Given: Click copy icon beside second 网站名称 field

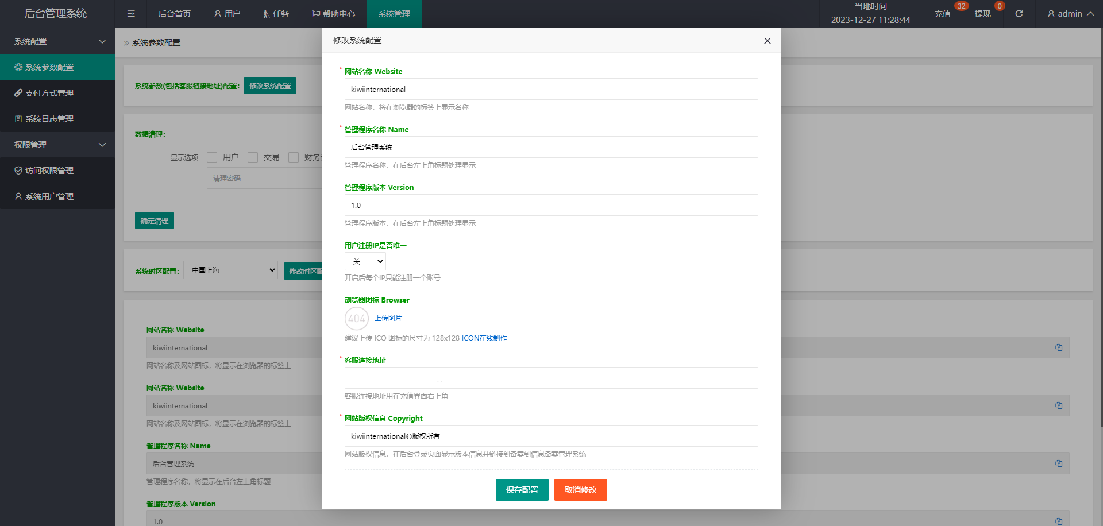Looking at the screenshot, I should click(1058, 405).
